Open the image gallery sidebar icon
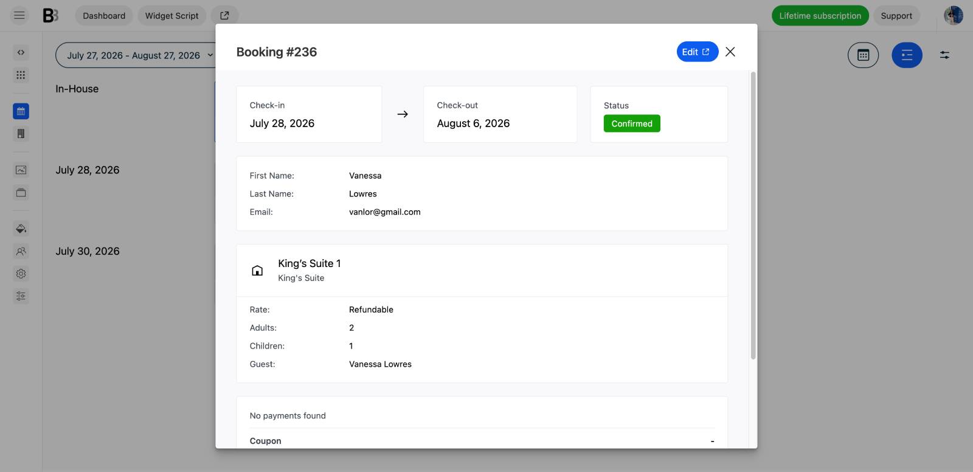 (x=21, y=170)
